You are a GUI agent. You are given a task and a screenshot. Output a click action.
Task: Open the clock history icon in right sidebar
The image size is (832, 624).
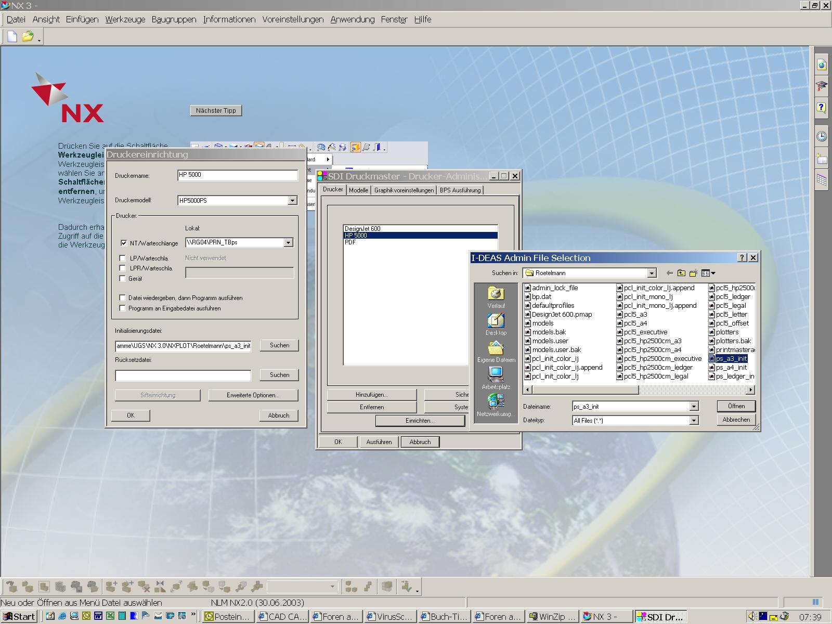pos(822,136)
